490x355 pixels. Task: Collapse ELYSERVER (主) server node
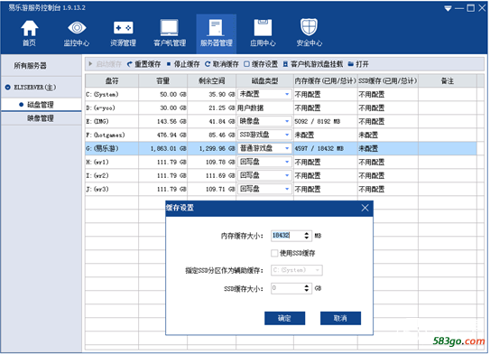[7, 88]
